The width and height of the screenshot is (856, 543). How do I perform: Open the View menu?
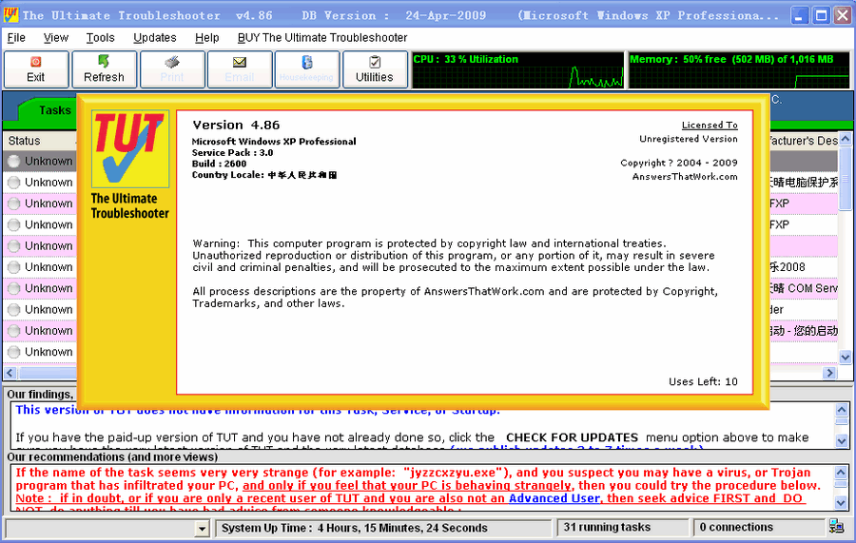[x=56, y=38]
